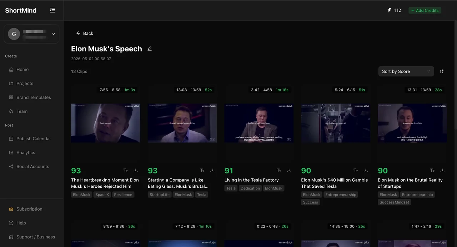This screenshot has height=247, width=457.
Task: Open the 13:31 - 13:59 clip thumbnail
Action: [412, 123]
